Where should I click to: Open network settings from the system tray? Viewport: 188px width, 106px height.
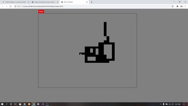point(169,104)
